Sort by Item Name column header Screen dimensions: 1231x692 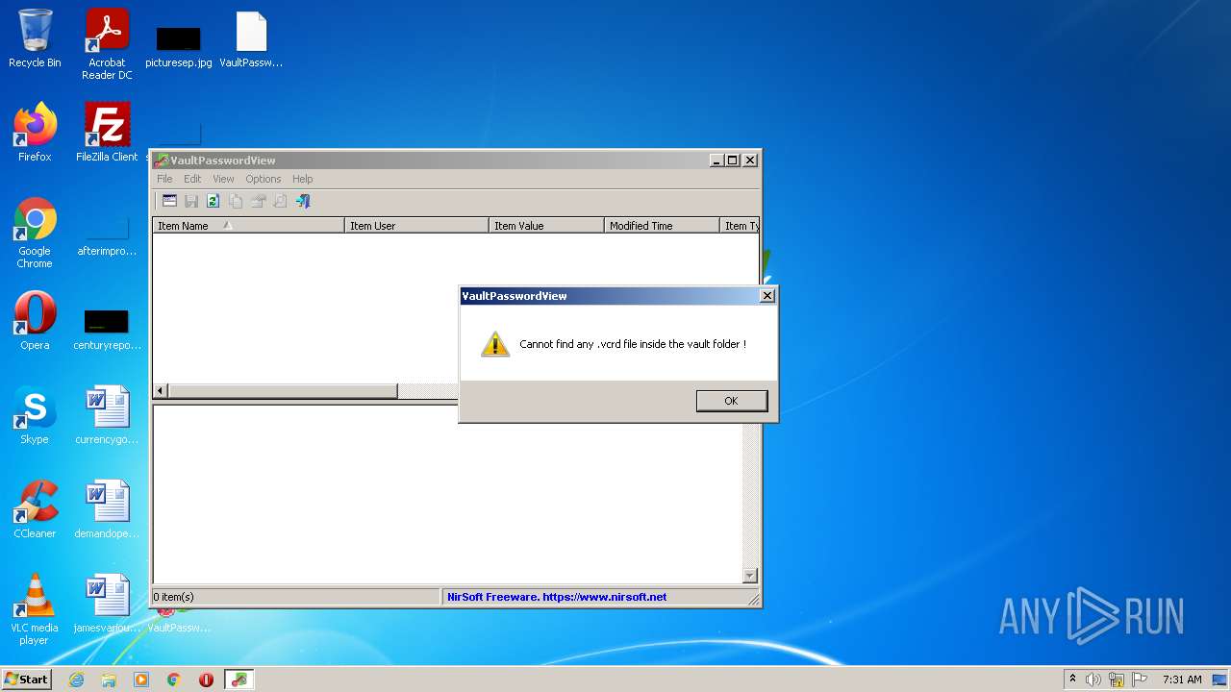coord(248,226)
